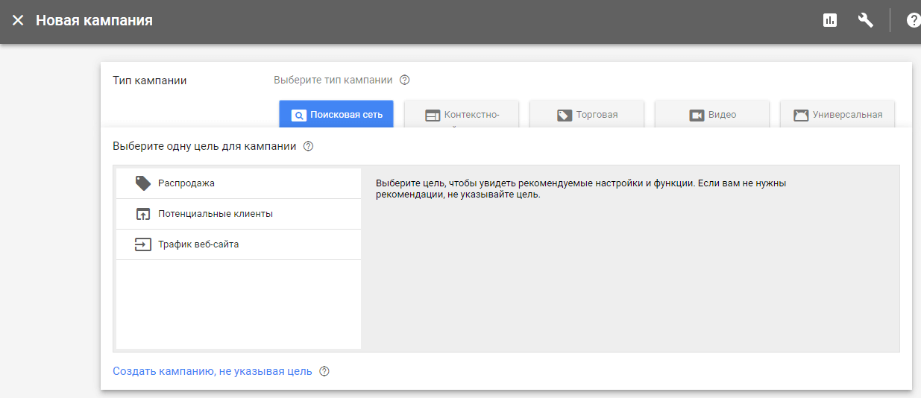
Task: Click the tag icon on Торговая
Action: [565, 116]
